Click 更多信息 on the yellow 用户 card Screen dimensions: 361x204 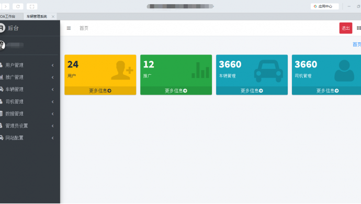[100, 90]
